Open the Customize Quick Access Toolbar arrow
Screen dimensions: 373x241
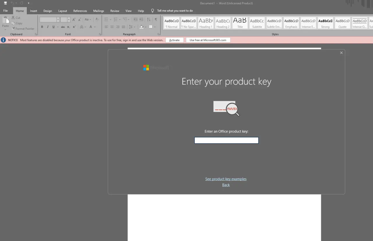(29, 3)
